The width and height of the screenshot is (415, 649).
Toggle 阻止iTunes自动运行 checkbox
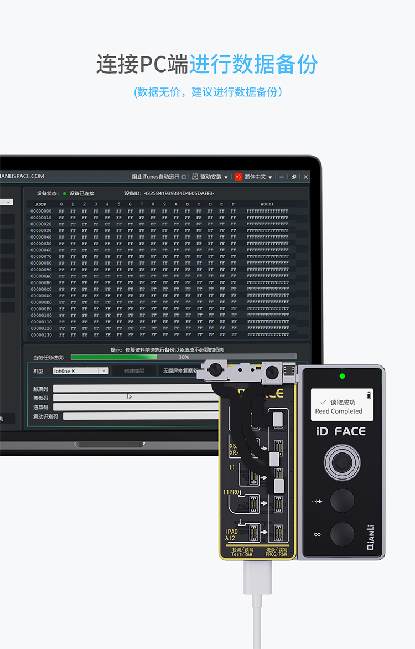[184, 177]
